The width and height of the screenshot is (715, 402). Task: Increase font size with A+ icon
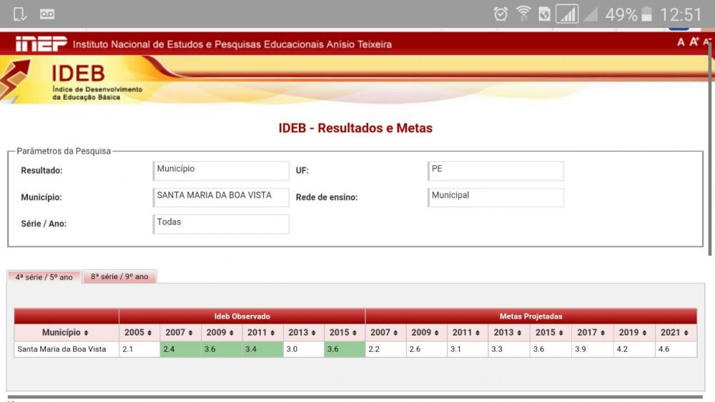tap(694, 42)
